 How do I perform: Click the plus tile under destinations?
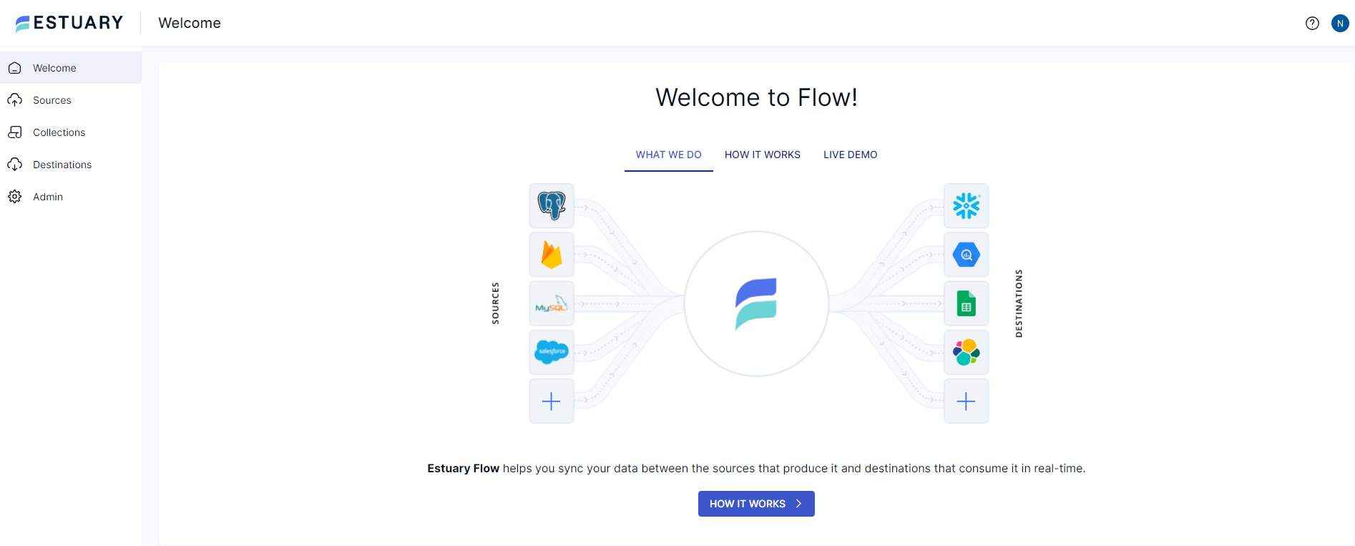coord(967,401)
